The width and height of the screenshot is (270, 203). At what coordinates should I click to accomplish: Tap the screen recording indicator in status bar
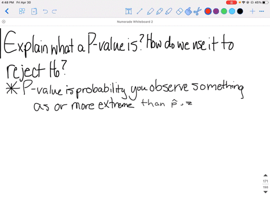pyautogui.click(x=231, y=2)
